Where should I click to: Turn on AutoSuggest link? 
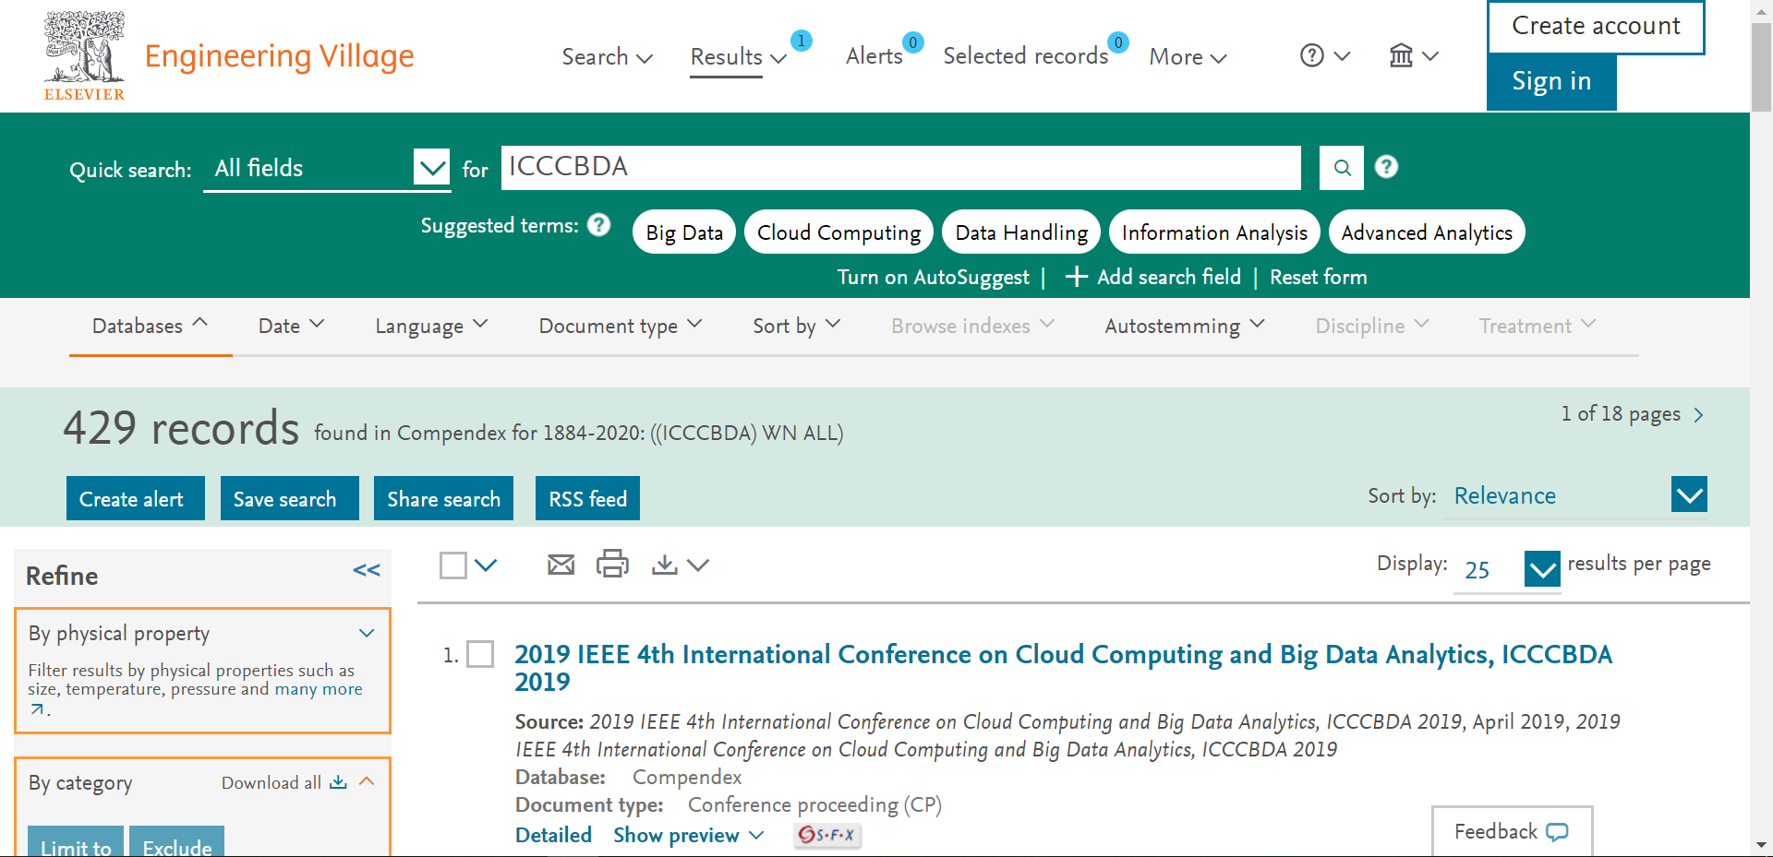(x=933, y=277)
